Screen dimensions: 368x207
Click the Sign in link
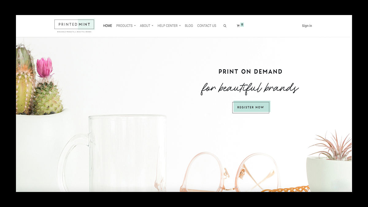click(307, 26)
